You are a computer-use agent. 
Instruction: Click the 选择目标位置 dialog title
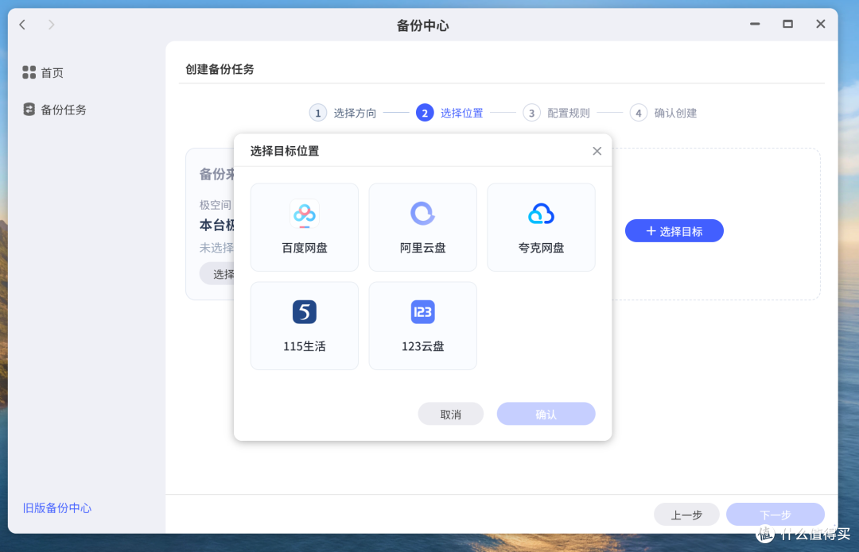pos(284,151)
